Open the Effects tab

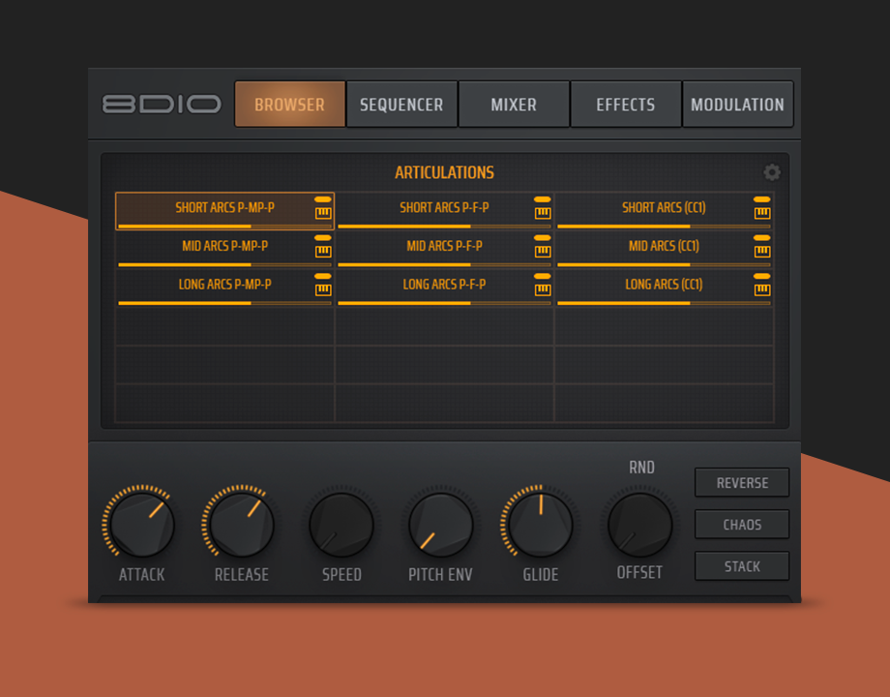626,105
